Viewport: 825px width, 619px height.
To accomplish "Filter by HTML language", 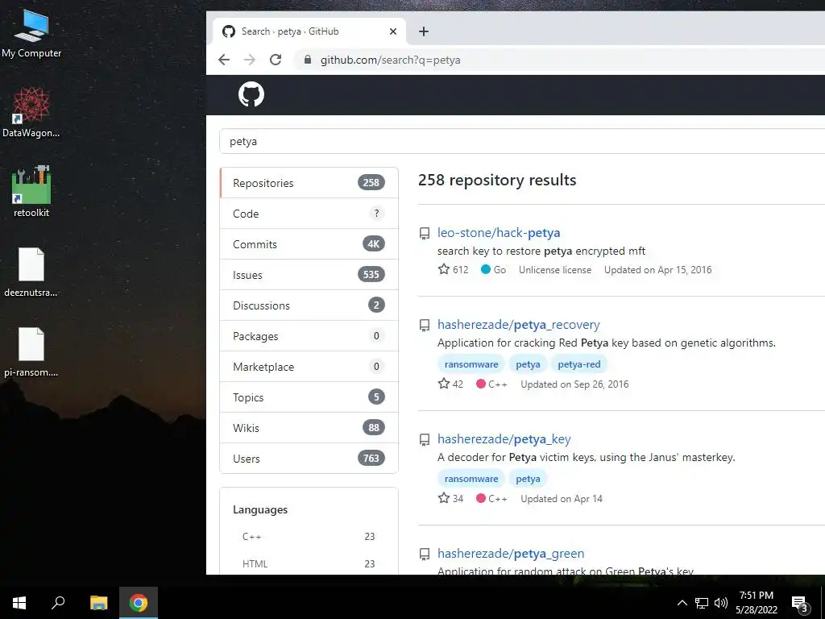I will [x=309, y=563].
